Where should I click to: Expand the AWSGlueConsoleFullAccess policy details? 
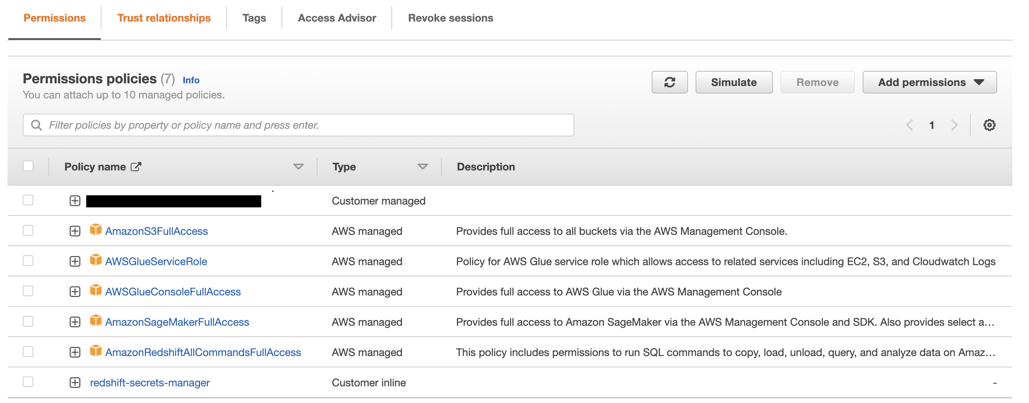[75, 292]
